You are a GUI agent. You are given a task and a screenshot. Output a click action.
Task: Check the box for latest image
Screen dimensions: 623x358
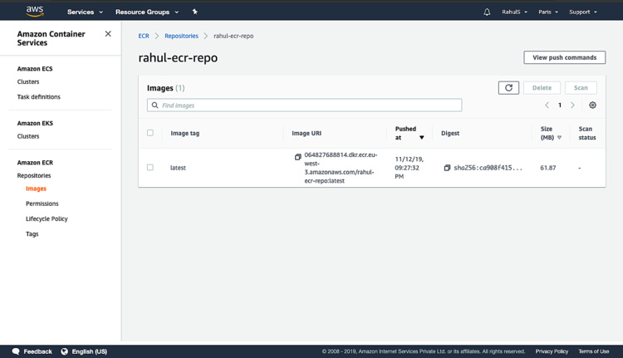pos(150,168)
